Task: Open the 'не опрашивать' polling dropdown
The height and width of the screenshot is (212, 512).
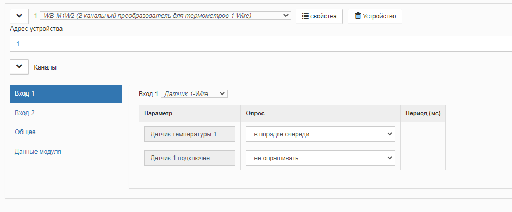Action: 320,158
